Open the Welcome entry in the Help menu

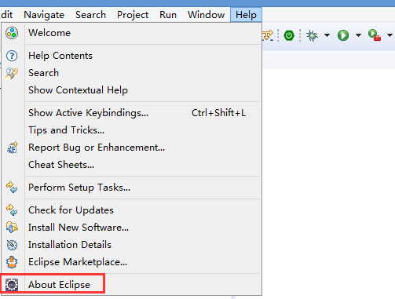pyautogui.click(x=131, y=33)
